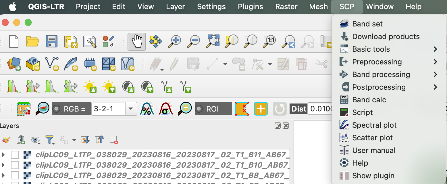Click the Zoom Out magnifier icon
Screen dimensions: 447x184
coord(193,41)
